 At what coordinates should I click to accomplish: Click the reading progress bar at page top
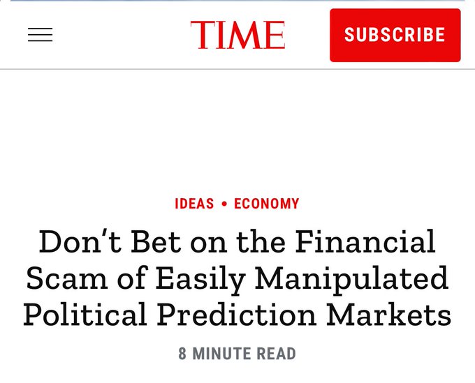tap(237, 1)
